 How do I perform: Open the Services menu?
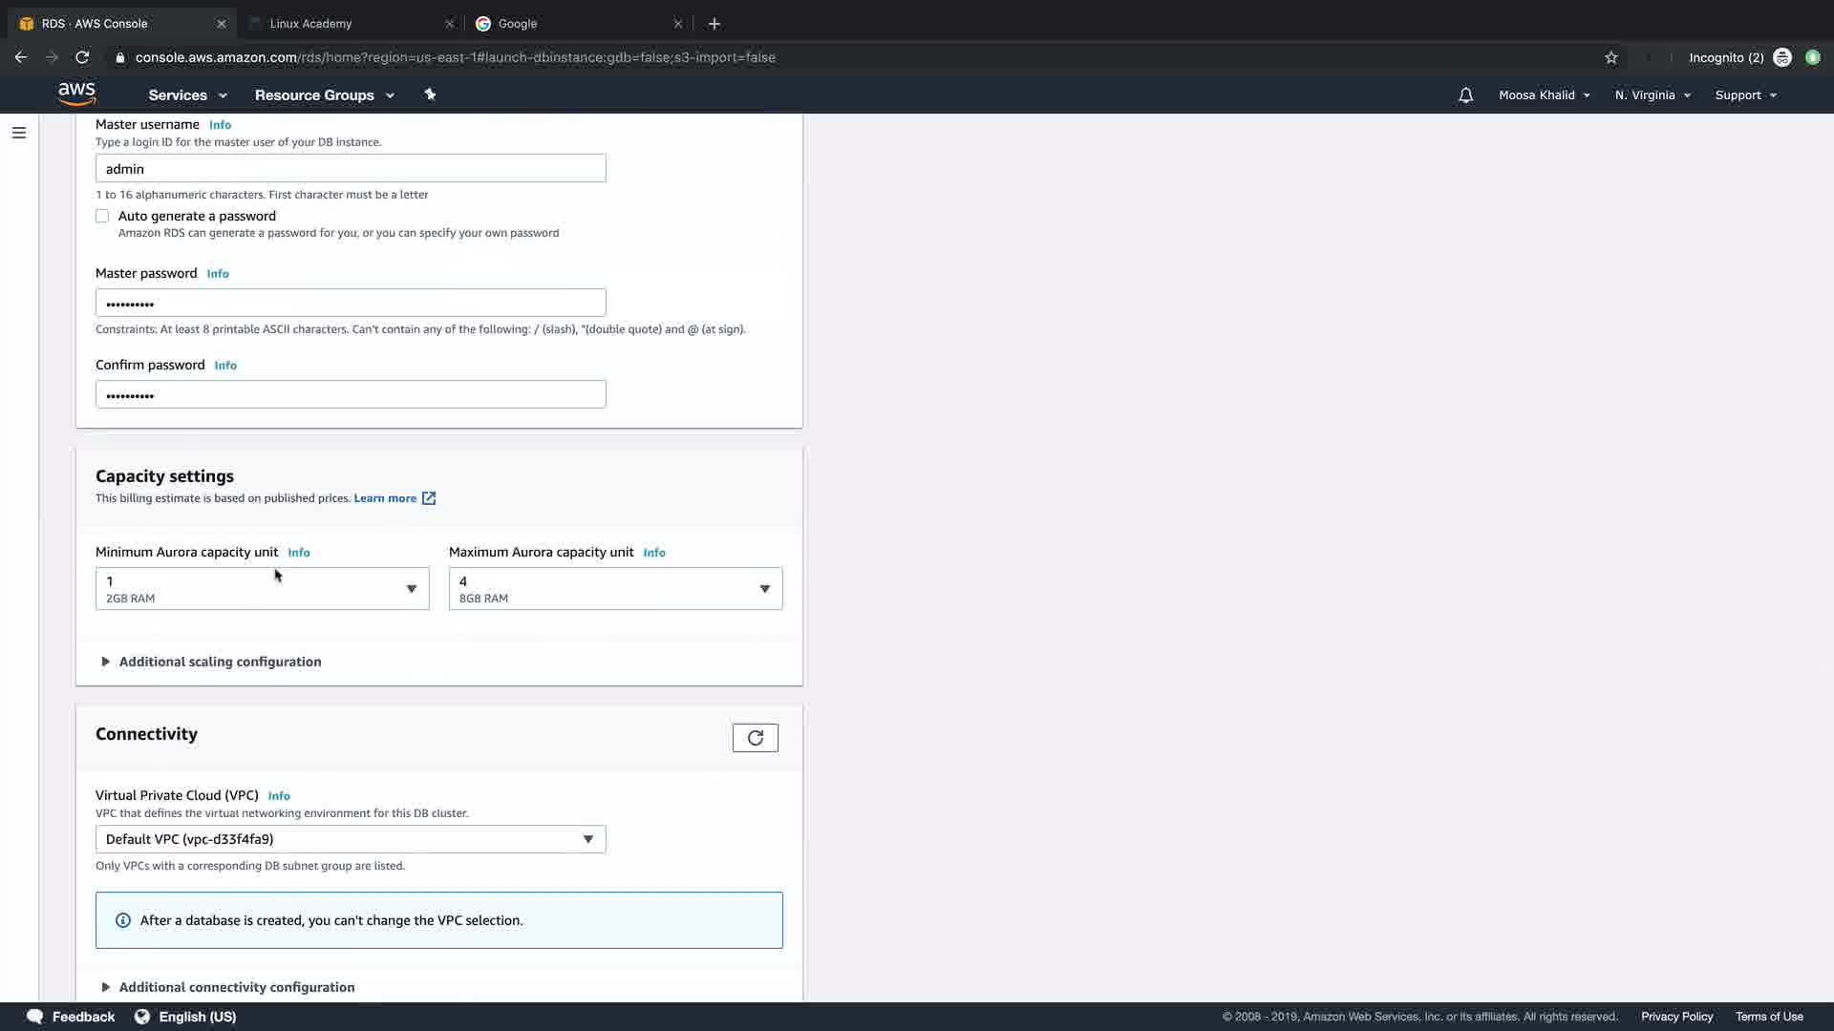pos(187,95)
